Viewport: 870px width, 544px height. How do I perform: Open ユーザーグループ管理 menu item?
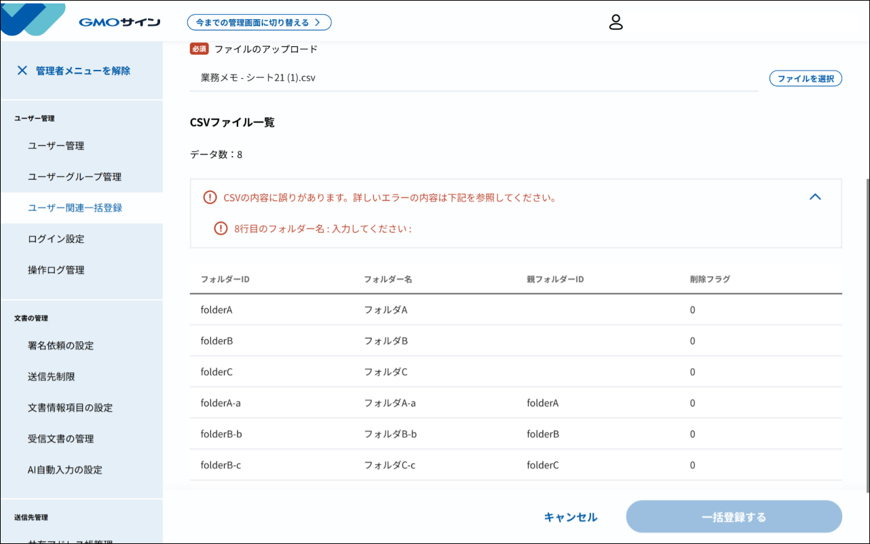point(75,177)
